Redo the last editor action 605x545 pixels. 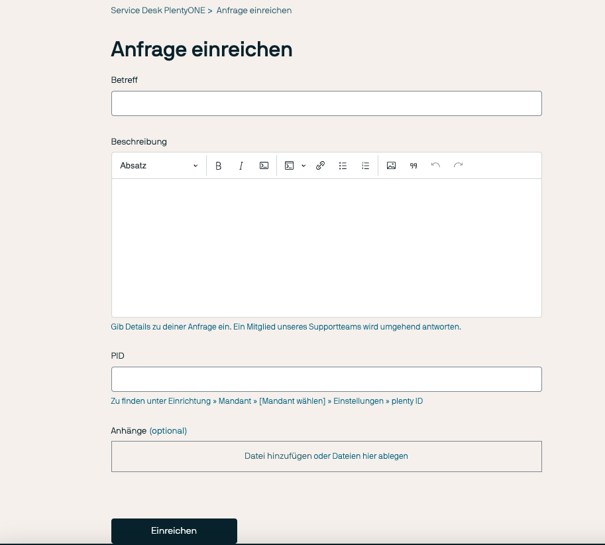pos(458,165)
